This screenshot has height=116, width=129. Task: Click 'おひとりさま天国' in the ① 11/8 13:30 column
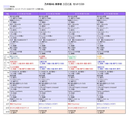pos(16,52)
